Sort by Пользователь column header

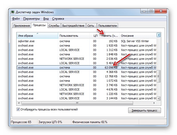(74, 36)
